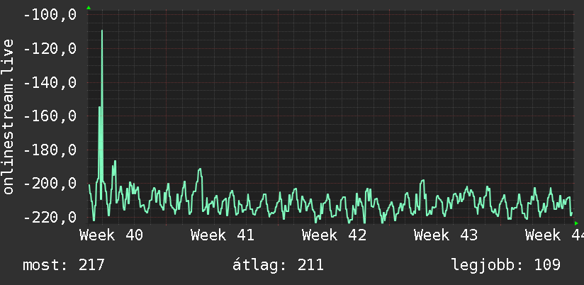
Task: Click the -140,0 Y axis label
Action: click(50, 83)
